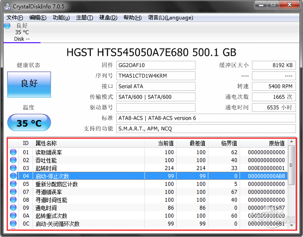
Task: Select the 寻道时间性能 row
Action: (148, 200)
